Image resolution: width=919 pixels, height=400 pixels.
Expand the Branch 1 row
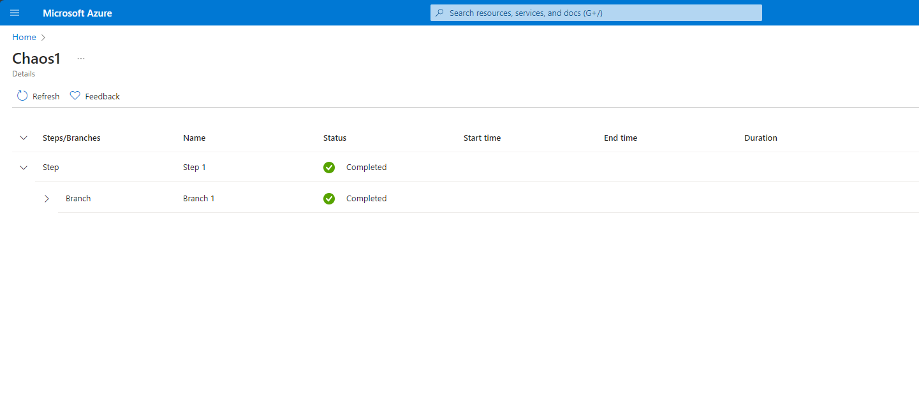click(x=47, y=199)
